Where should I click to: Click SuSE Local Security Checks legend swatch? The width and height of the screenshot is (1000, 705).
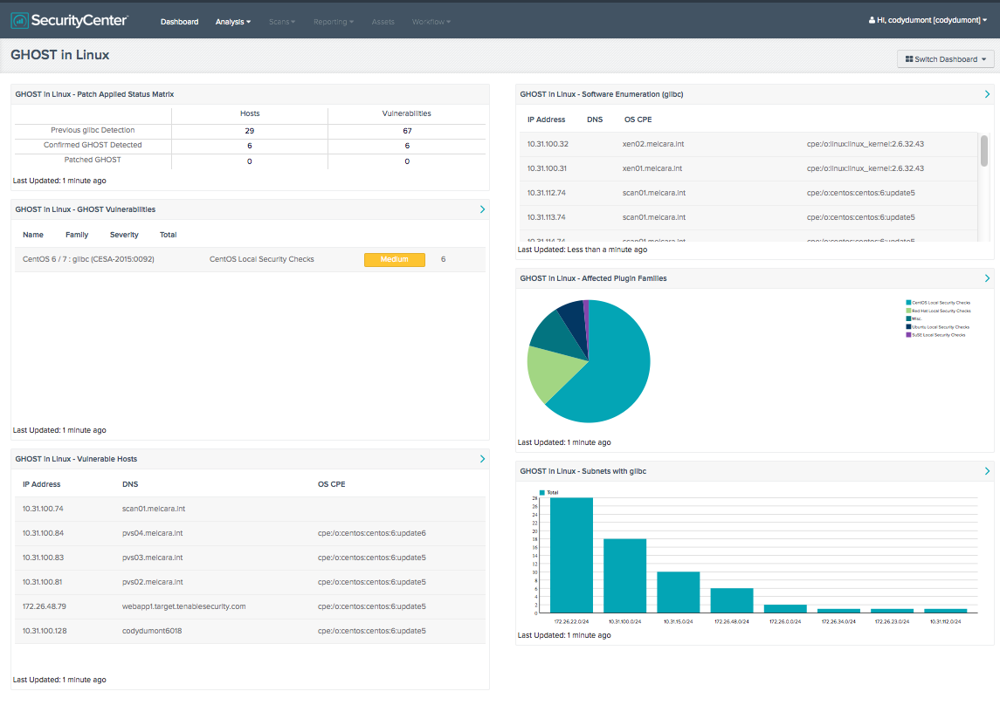[908, 334]
